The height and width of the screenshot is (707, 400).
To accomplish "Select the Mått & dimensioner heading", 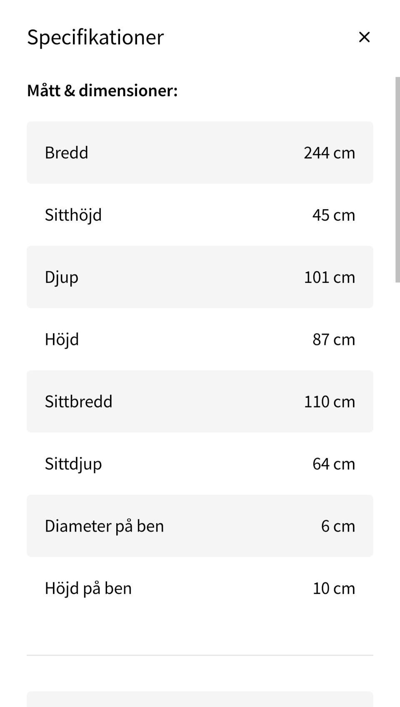I will [102, 90].
